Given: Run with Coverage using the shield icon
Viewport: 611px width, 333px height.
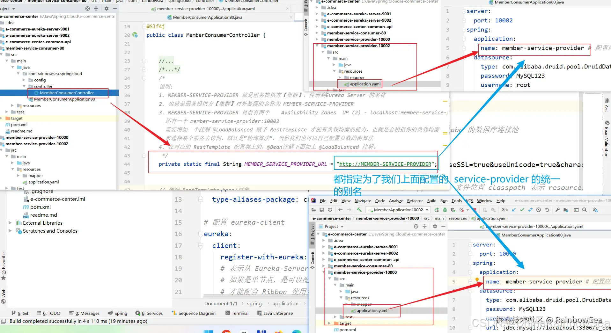Looking at the screenshot, I should coord(453,210).
